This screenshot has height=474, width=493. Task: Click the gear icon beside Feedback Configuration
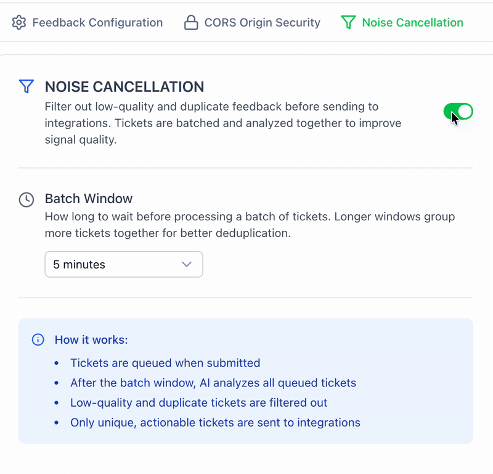tap(19, 23)
